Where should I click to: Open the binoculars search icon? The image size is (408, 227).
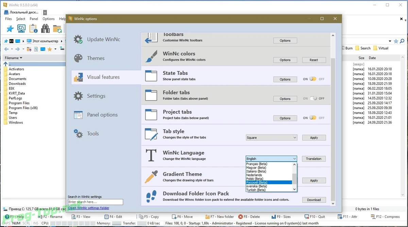(x=45, y=29)
